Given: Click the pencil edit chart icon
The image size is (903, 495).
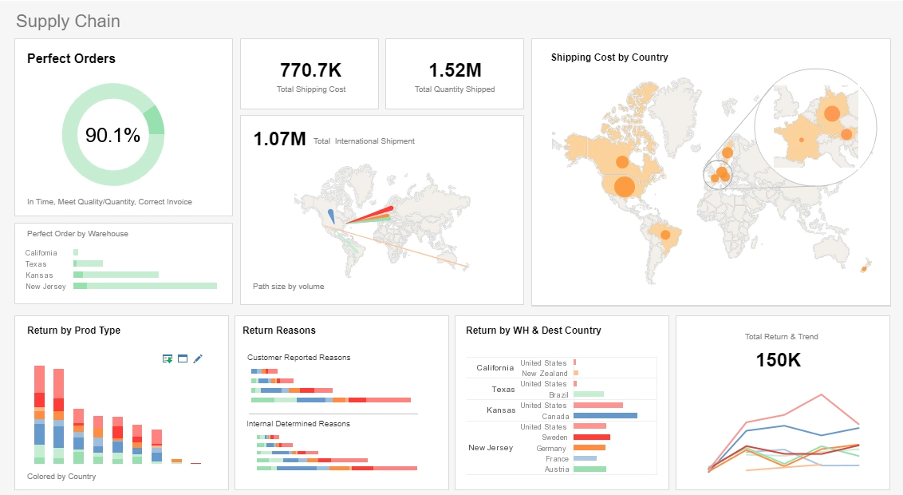Looking at the screenshot, I should click(198, 358).
